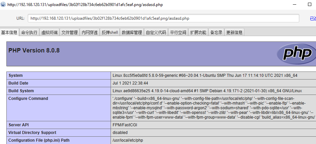
Task: Click the PHP Version 8.0.8 heading
Action: pos(34,50)
